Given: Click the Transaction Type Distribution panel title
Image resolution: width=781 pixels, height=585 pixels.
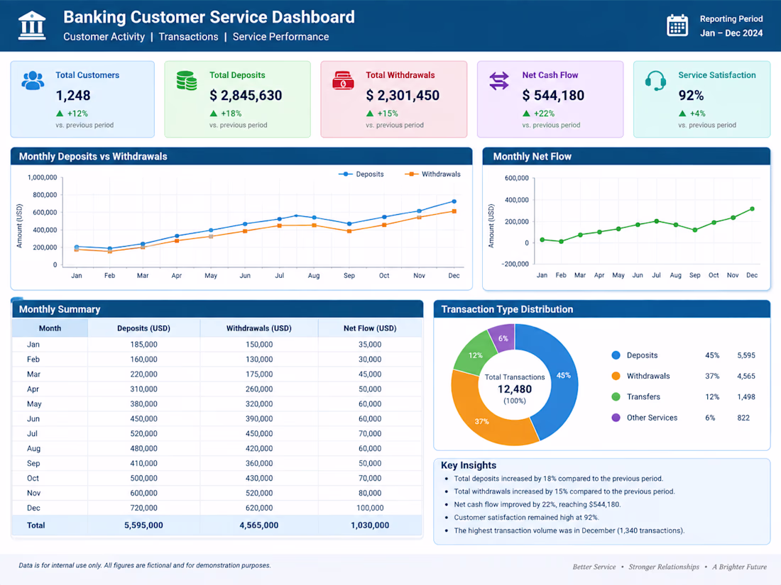Looking at the screenshot, I should [507, 309].
